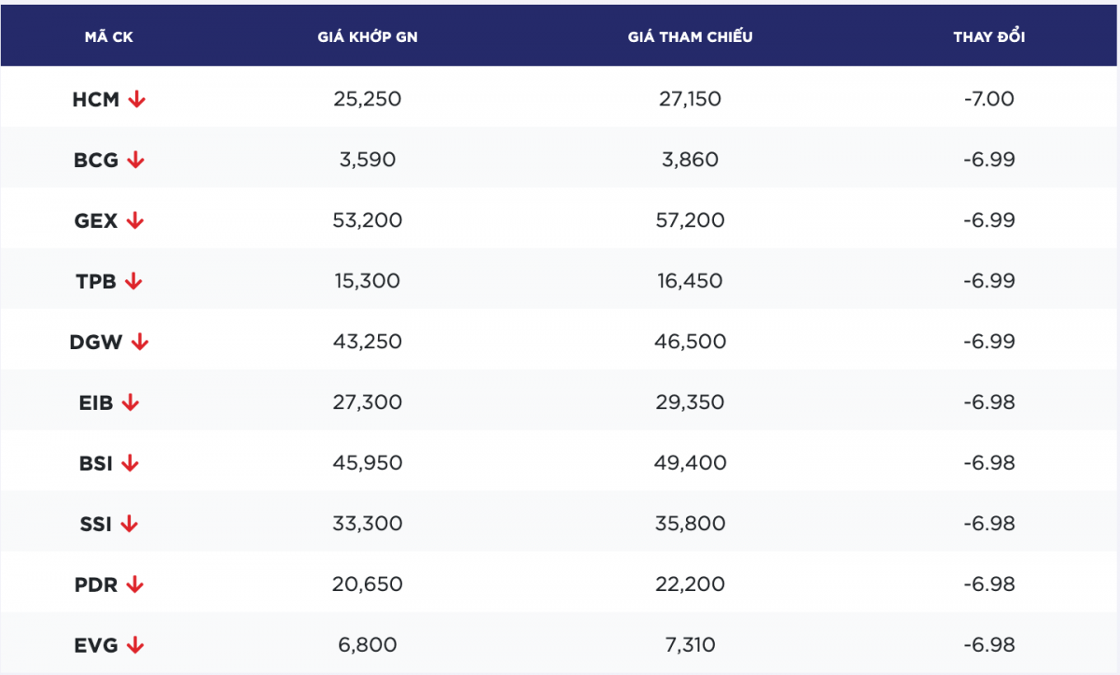Viewport: 1120px width, 675px height.
Task: Click the GEX ticker symbol
Action: [x=96, y=220]
